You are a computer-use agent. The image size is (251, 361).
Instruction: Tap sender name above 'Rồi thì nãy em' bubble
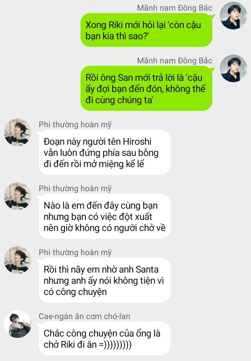click(75, 253)
